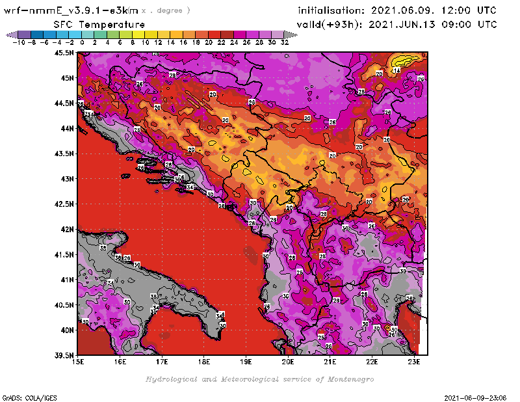The image size is (520, 402).
Task: Click the lavender arrow at the legend's left end
Action: pos(12,34)
